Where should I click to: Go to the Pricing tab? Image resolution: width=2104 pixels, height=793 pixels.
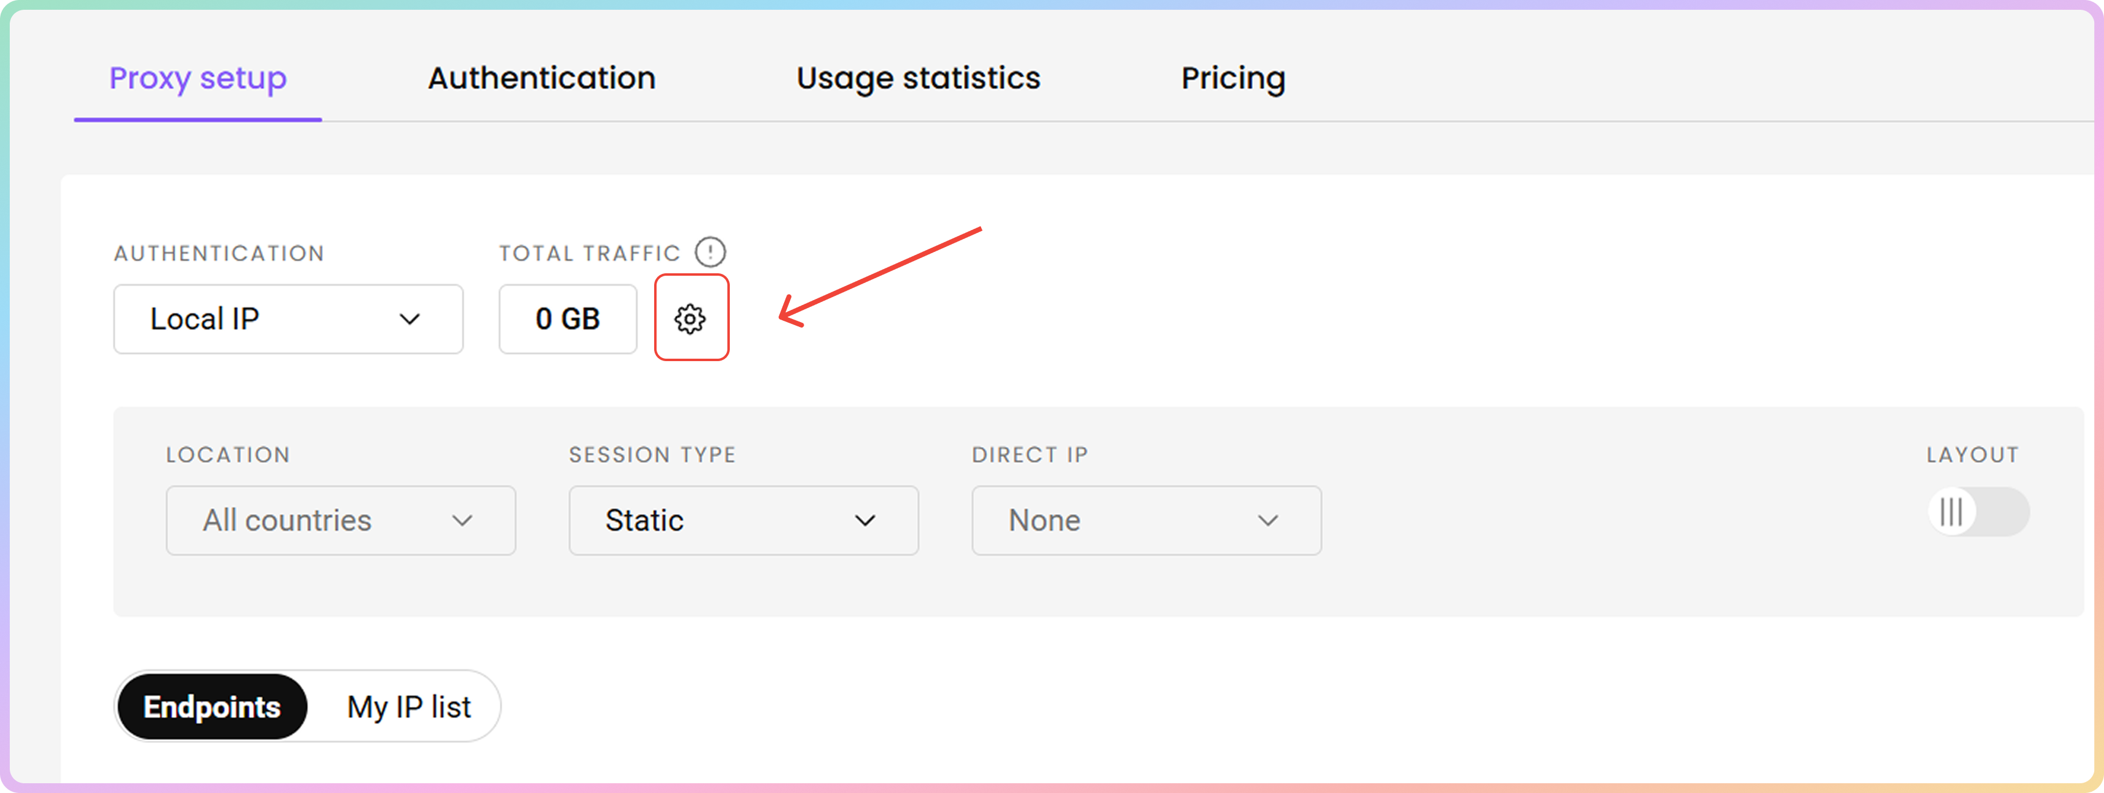(x=1233, y=79)
